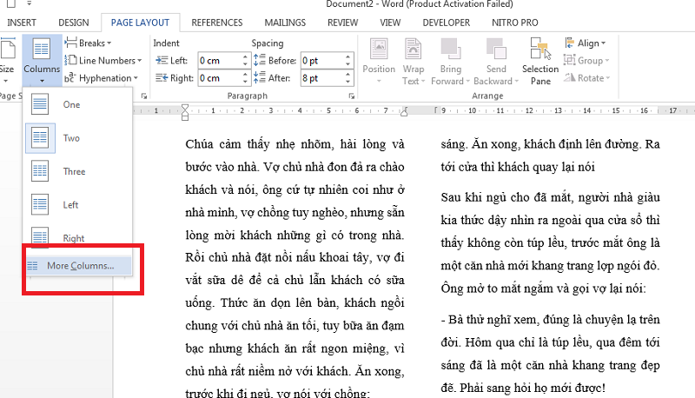Expand the Align dropdown
695x398 pixels.
point(585,43)
